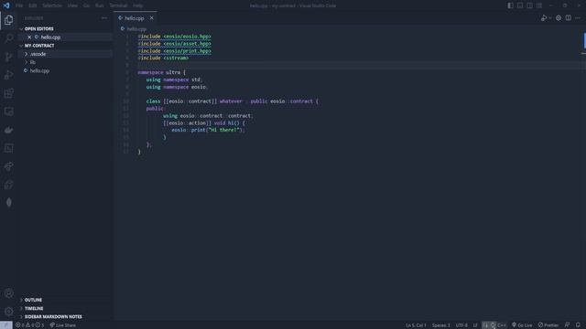This screenshot has height=329, width=586.
Task: Click the errors and warnings count
Action: (x=29, y=325)
